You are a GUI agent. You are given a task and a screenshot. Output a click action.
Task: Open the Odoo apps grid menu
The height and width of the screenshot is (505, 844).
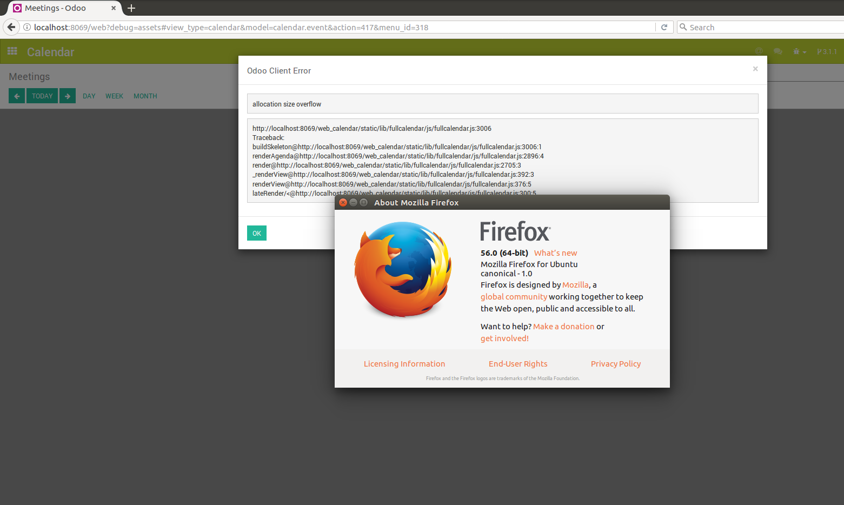pos(12,51)
